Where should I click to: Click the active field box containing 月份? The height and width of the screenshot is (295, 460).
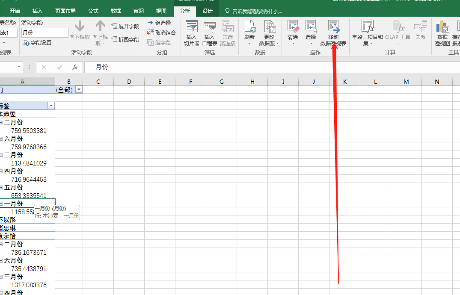45,32
